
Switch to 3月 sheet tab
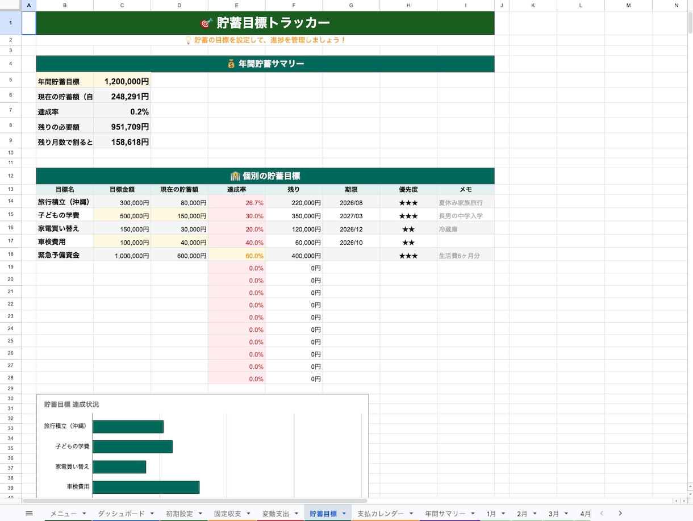(554, 514)
